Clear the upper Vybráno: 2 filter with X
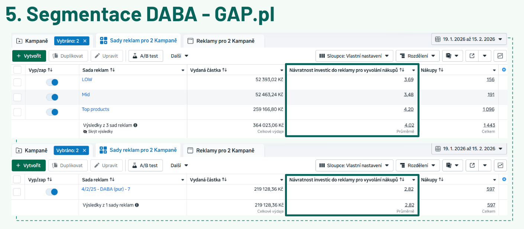The image size is (524, 229). click(85, 41)
